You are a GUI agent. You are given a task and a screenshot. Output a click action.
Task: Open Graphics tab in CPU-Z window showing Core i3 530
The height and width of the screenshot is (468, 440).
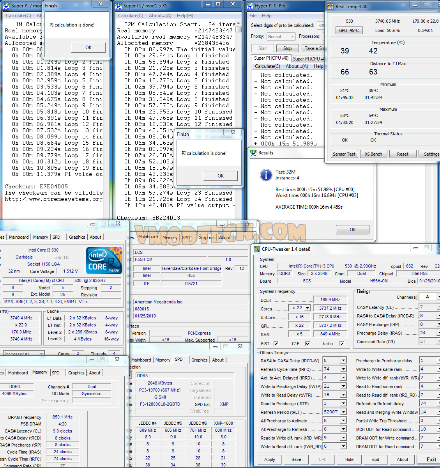pos(77,237)
